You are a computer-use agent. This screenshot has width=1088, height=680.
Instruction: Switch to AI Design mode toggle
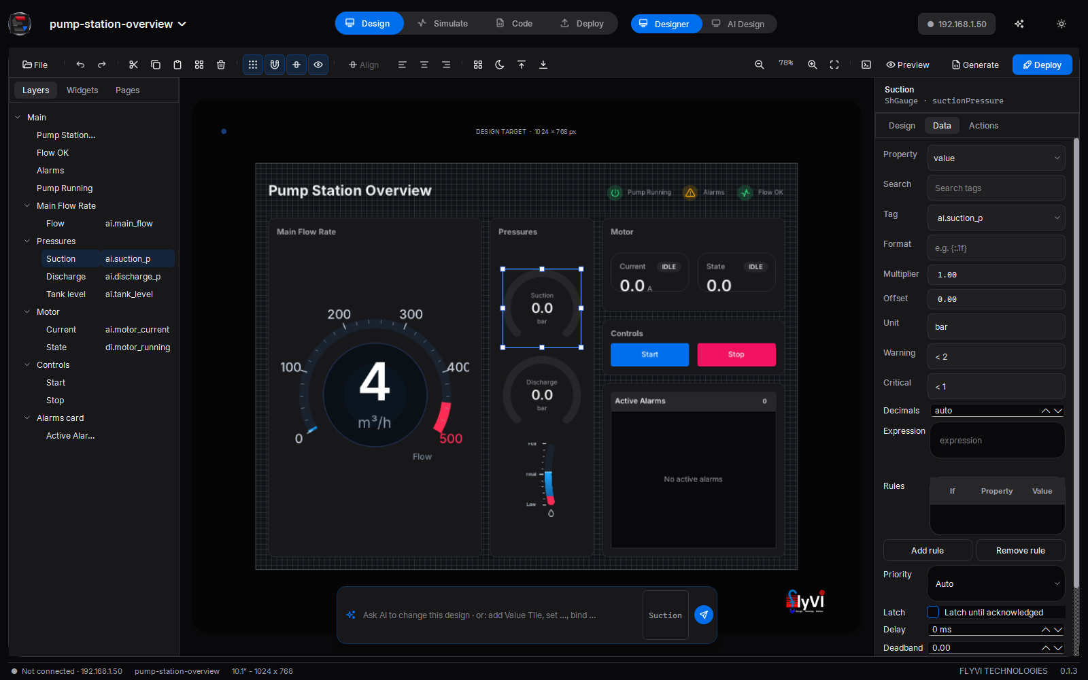pos(739,24)
